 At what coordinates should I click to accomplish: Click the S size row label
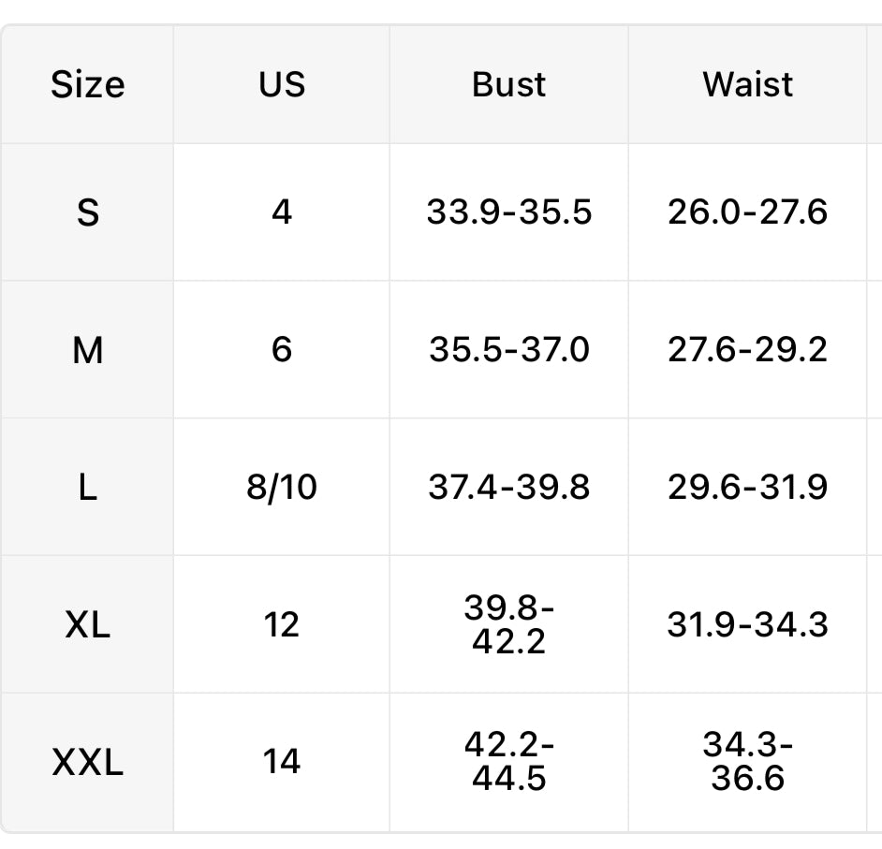87,212
